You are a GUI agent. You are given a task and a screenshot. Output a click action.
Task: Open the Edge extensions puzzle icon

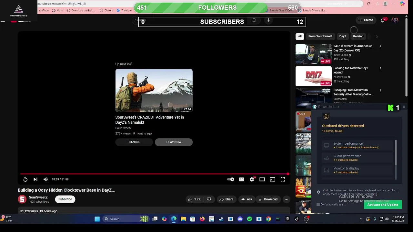(369, 4)
